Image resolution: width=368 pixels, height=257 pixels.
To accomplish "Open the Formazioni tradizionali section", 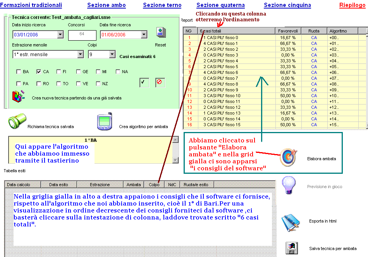I will point(31,5).
